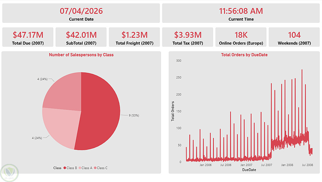Click the Total Orders y-axis title
Image resolution: width=322 pixels, height=182 pixels.
(x=173, y=111)
